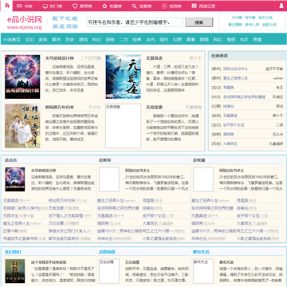
Task: Open the 最近更新 quick link
Action: tap(235, 25)
